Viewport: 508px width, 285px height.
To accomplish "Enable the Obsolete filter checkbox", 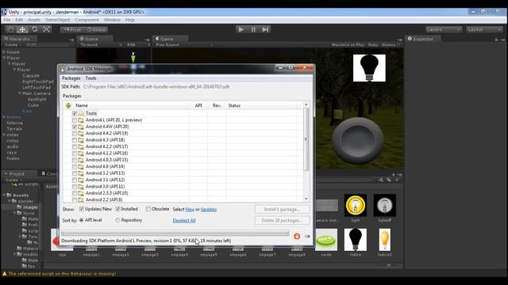I will point(148,209).
